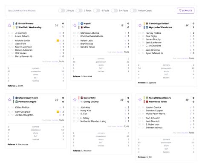Click the icon beside Ryan Tafazolli

click(162, 53)
